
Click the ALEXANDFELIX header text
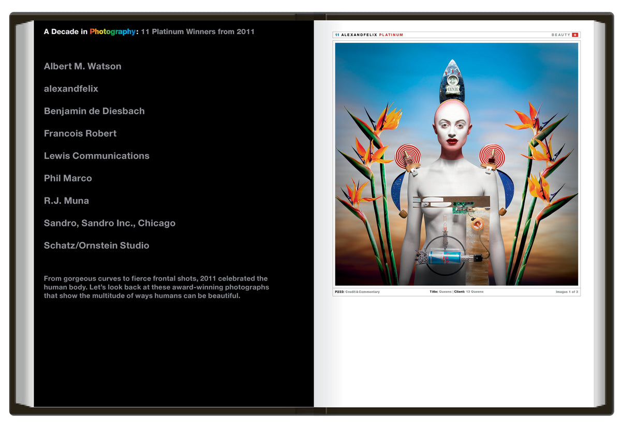pyautogui.click(x=359, y=35)
